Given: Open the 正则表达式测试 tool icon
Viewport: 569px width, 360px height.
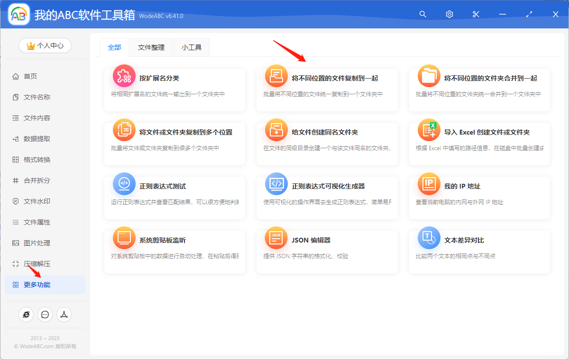Looking at the screenshot, I should 124,185.
